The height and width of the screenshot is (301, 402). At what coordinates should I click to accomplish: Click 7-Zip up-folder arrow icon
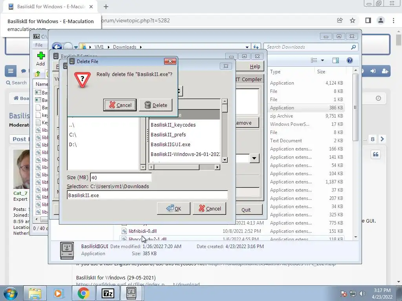coord(38,74)
